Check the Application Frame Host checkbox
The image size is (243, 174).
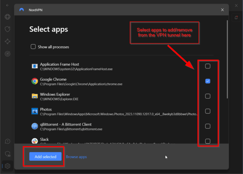[x=208, y=66]
